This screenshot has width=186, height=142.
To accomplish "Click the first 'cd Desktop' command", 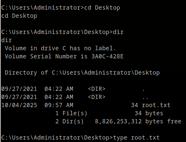I will tap(102, 8).
